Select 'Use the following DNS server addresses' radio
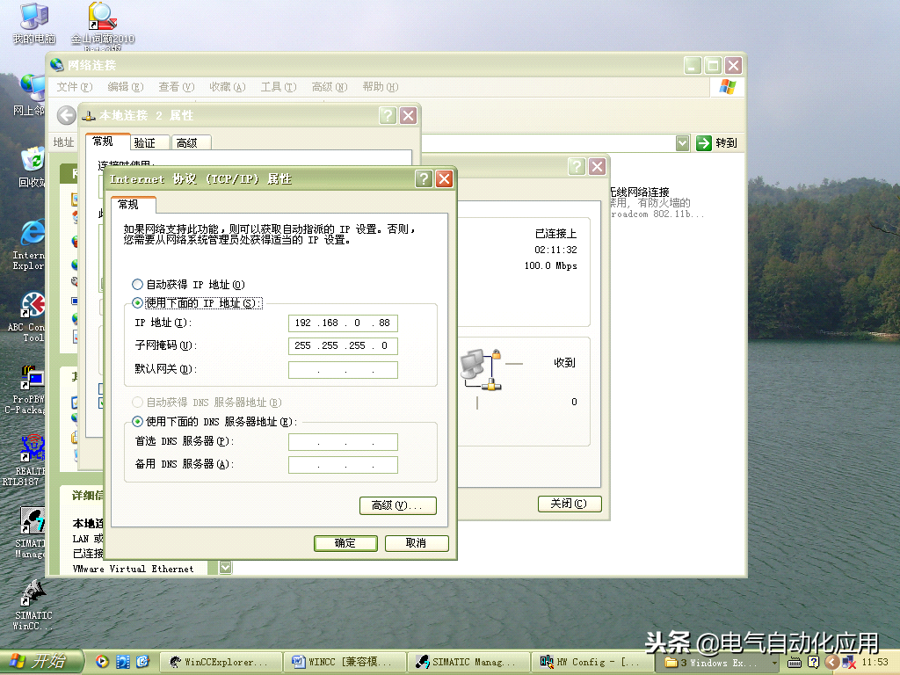Screen dimensions: 900x675 coord(137,421)
